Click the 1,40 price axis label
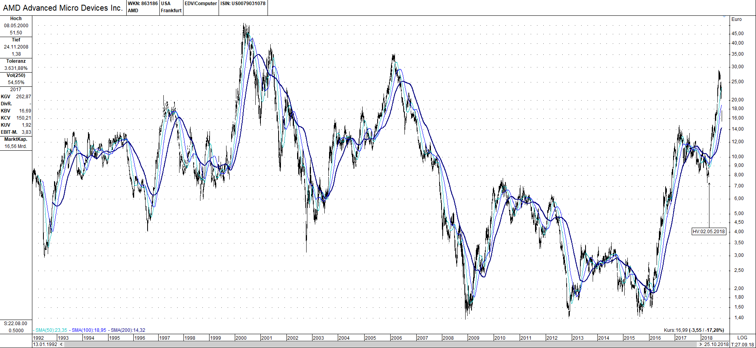Screen dimensions: 756x348 (739, 318)
